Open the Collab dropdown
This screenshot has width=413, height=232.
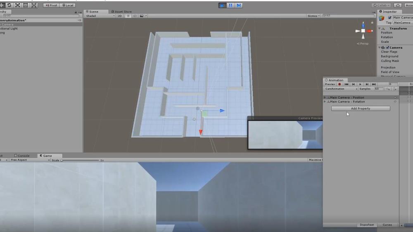[x=381, y=5]
